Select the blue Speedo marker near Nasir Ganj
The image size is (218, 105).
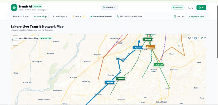[110, 82]
